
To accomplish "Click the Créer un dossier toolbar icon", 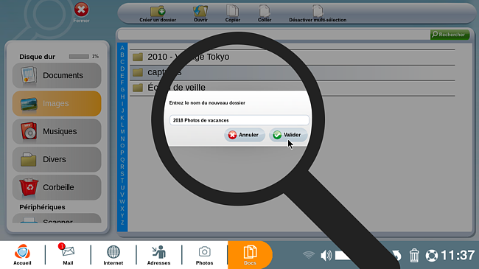I will click(x=158, y=14).
